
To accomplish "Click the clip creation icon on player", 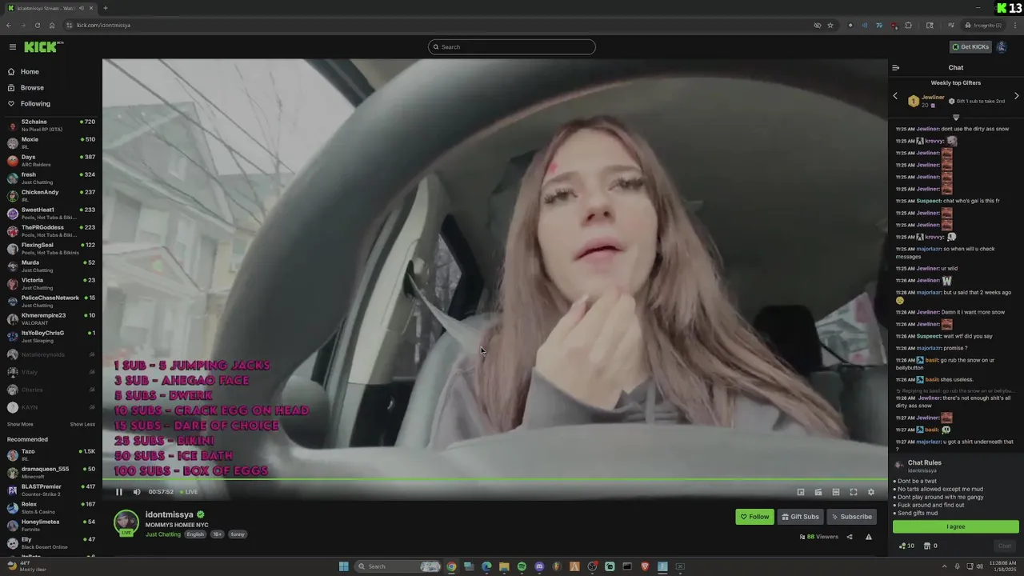I will tap(818, 492).
